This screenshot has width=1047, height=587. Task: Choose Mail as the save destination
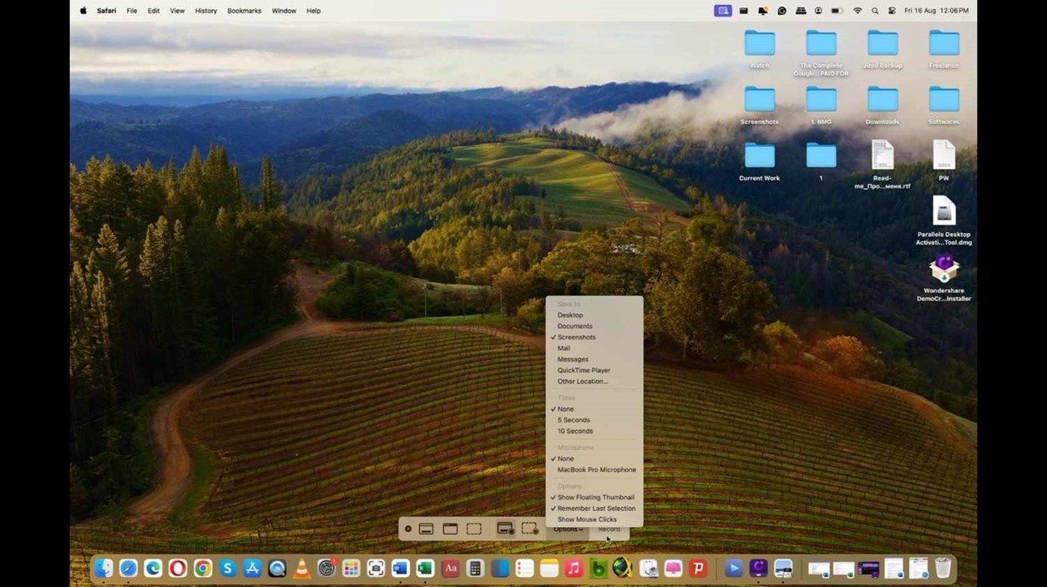point(564,348)
